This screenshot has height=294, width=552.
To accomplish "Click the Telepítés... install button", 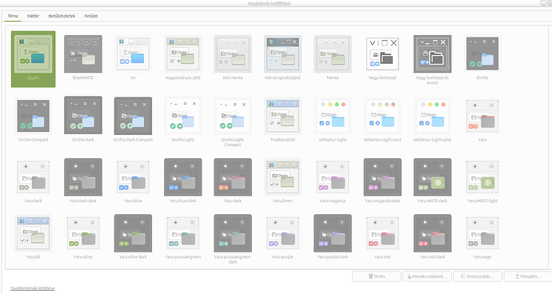I will (528, 276).
